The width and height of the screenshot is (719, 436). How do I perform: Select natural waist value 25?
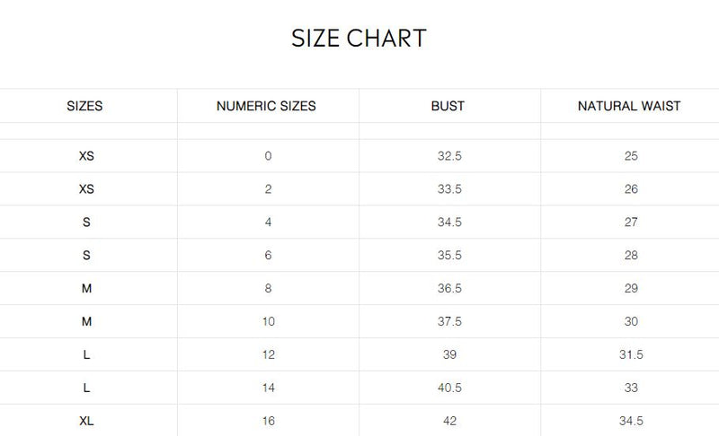click(631, 156)
